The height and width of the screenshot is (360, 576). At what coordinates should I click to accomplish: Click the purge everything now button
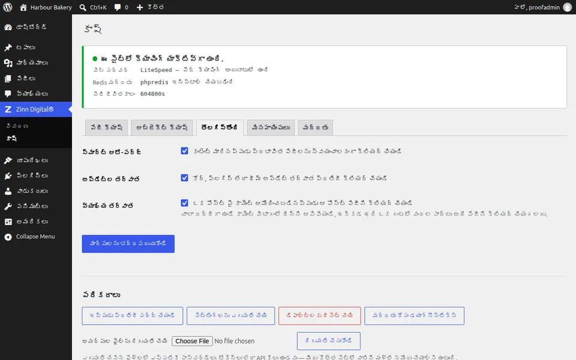pos(132,316)
